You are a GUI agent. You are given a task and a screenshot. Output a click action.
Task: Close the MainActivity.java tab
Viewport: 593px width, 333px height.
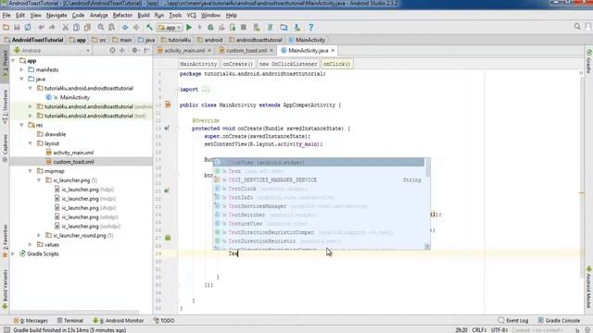pos(333,50)
